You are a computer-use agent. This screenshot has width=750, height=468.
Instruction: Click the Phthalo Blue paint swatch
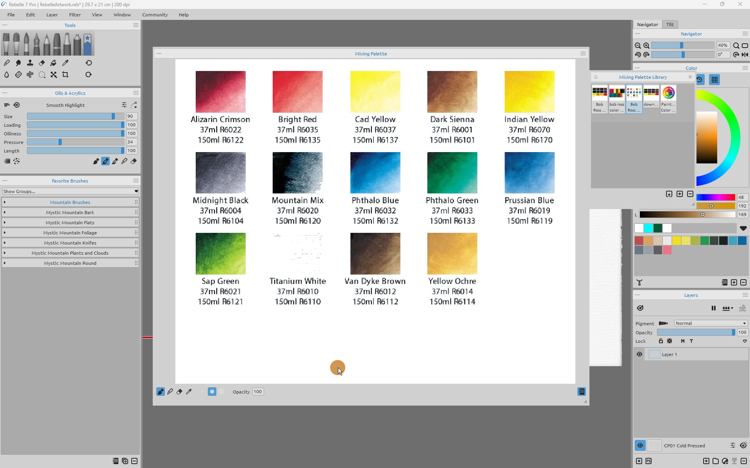(375, 173)
